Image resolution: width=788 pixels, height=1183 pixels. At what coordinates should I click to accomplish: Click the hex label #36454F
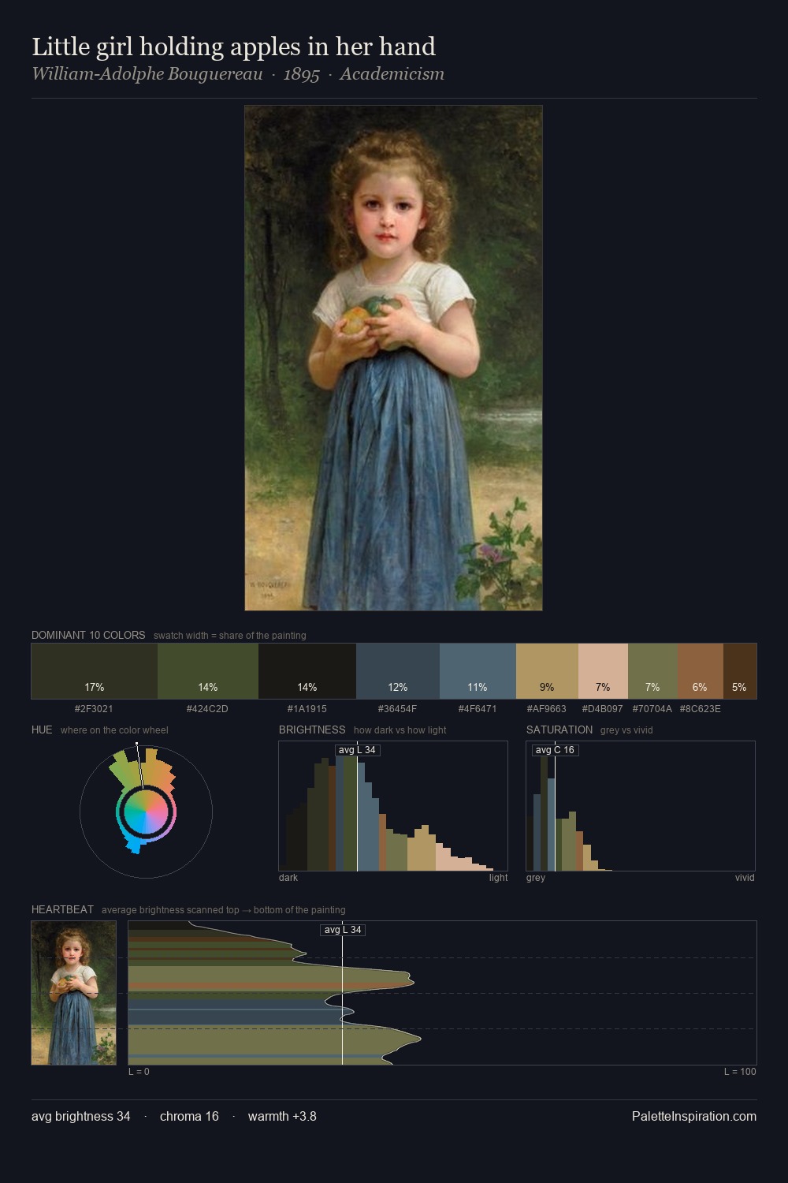click(x=397, y=709)
